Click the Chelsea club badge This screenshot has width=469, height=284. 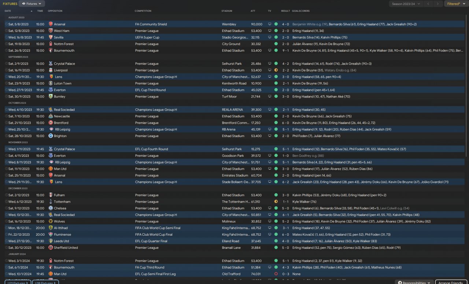click(x=51, y=208)
